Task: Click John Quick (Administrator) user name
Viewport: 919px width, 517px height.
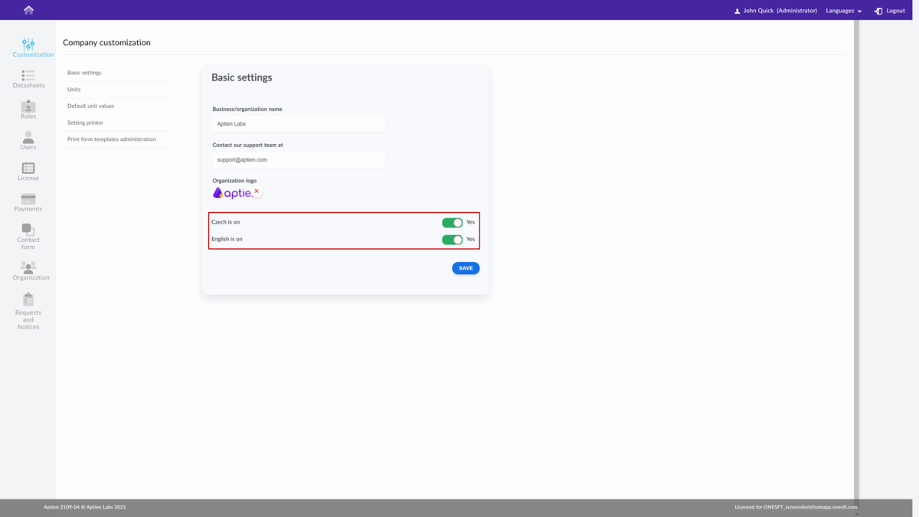Action: coord(780,11)
